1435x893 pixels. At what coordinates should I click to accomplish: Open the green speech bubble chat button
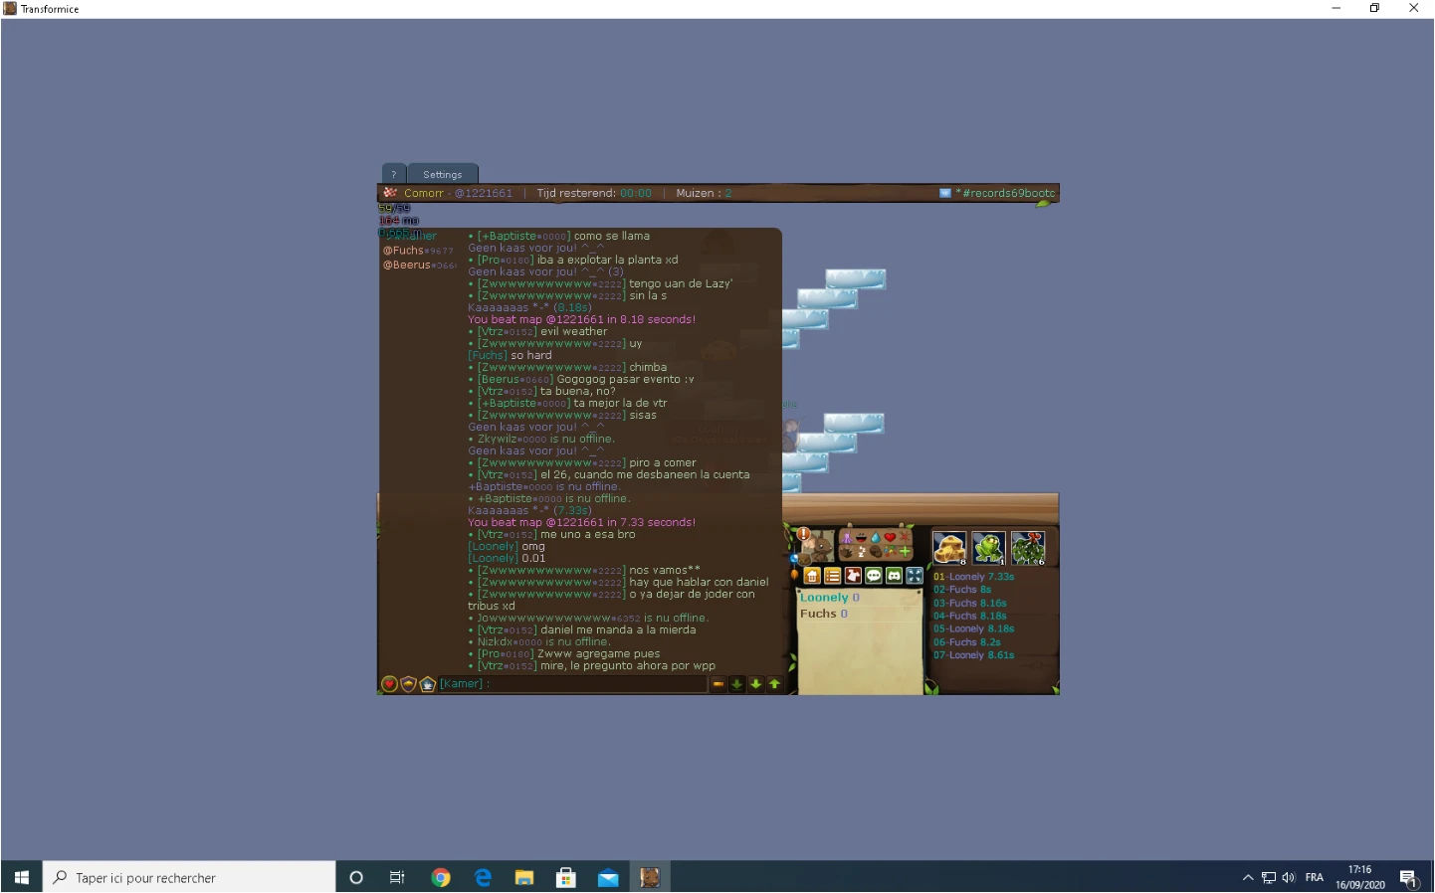click(874, 576)
